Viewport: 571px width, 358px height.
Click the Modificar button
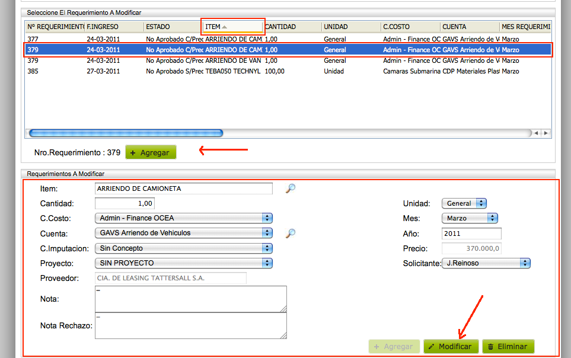[x=451, y=346]
